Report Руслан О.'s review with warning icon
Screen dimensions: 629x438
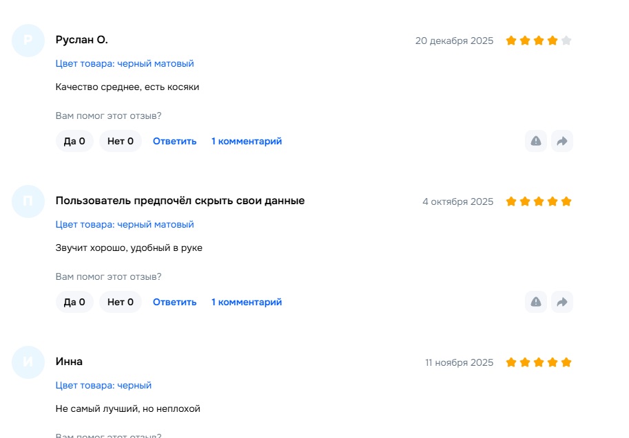pyautogui.click(x=535, y=141)
